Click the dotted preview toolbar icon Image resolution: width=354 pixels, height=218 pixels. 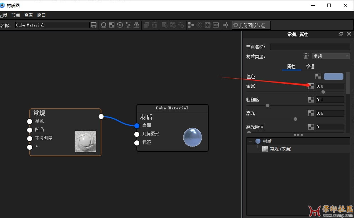pos(181,25)
